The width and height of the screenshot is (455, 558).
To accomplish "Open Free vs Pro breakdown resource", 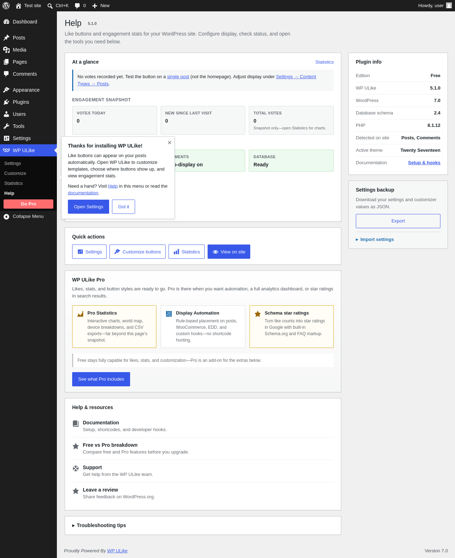I will [x=203, y=449].
